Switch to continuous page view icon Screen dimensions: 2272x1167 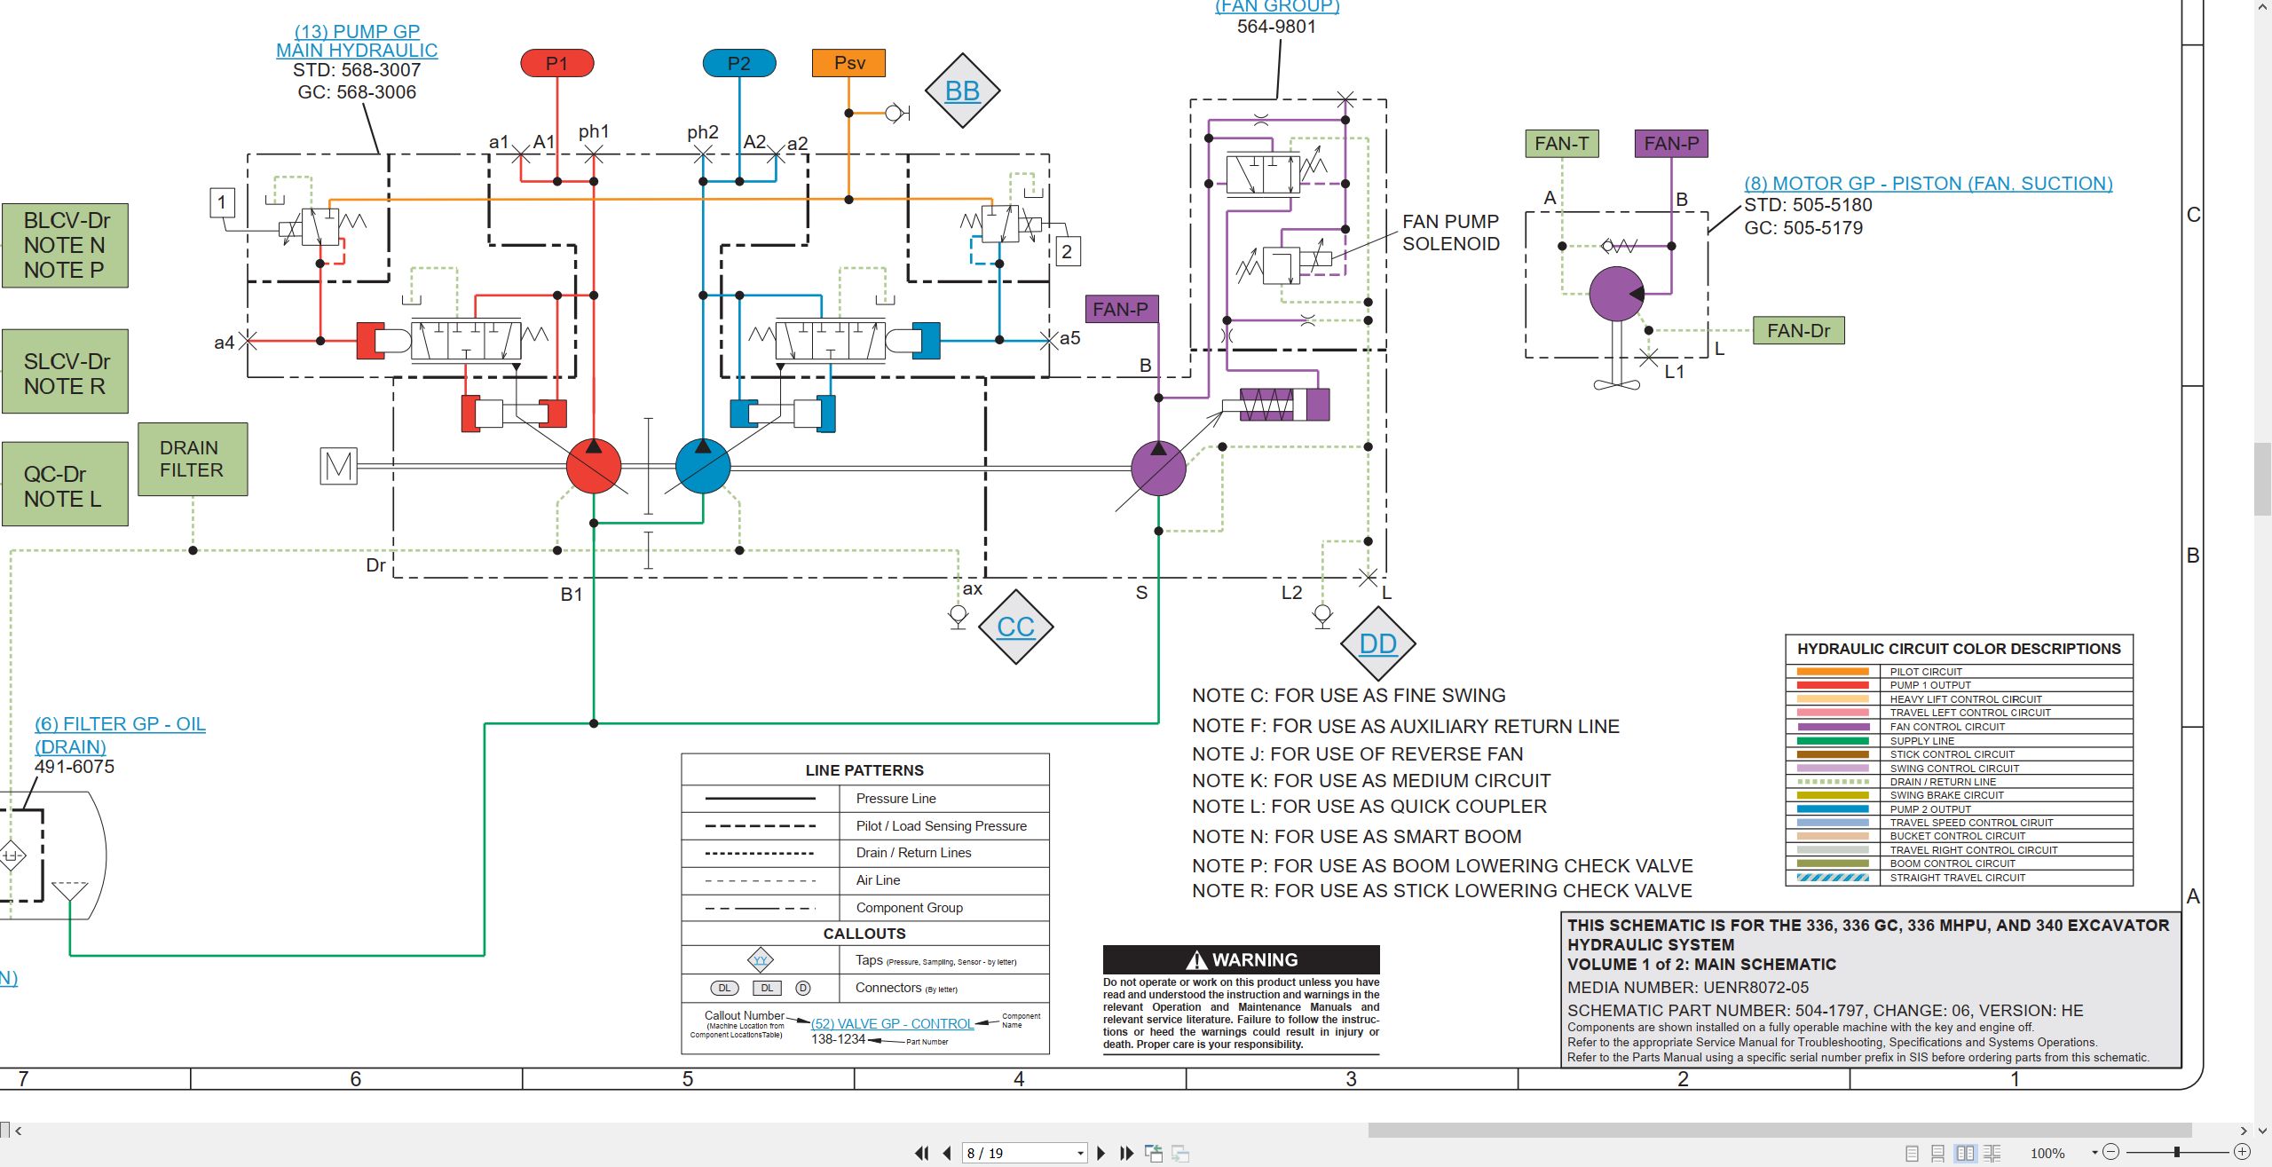(x=1938, y=1153)
